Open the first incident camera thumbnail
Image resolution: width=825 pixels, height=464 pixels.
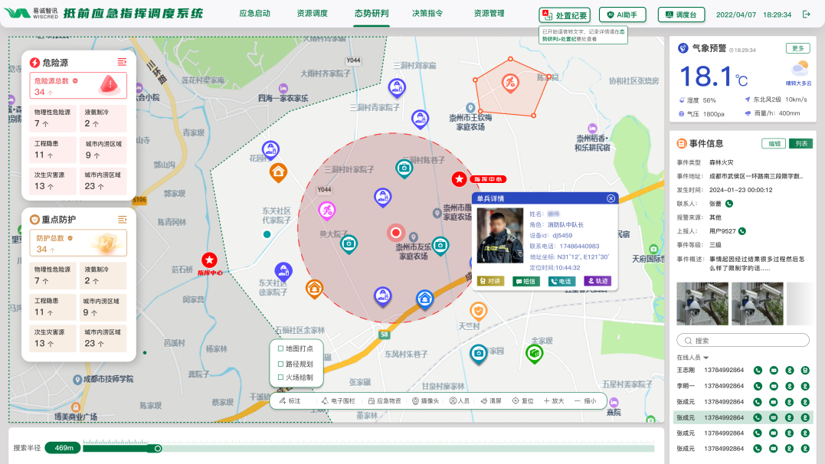(702, 303)
